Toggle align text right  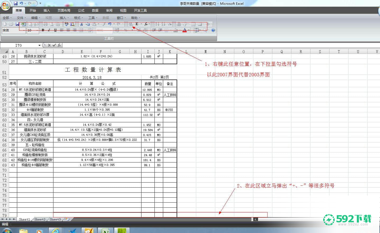point(75,30)
